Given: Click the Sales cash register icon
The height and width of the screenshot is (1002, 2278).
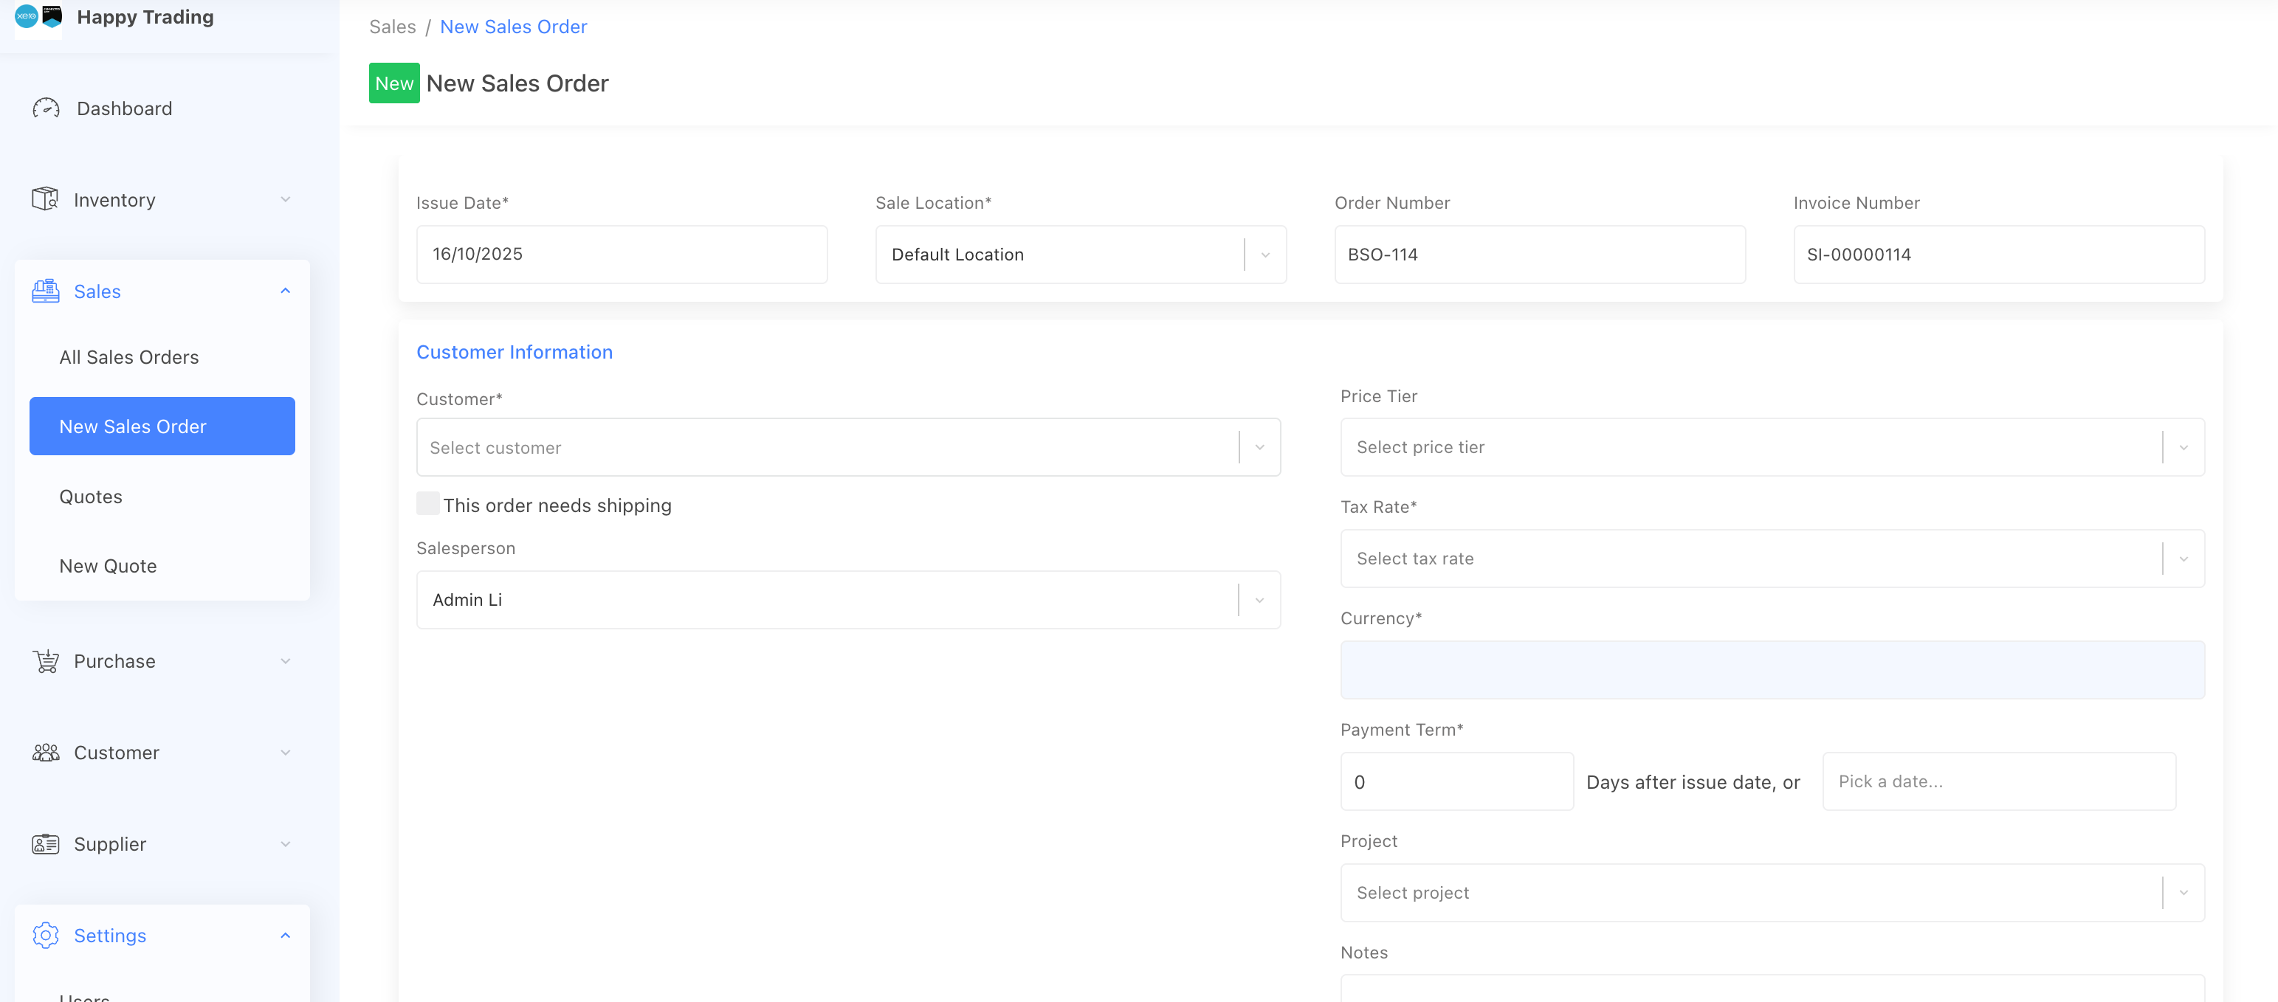Looking at the screenshot, I should tap(45, 291).
